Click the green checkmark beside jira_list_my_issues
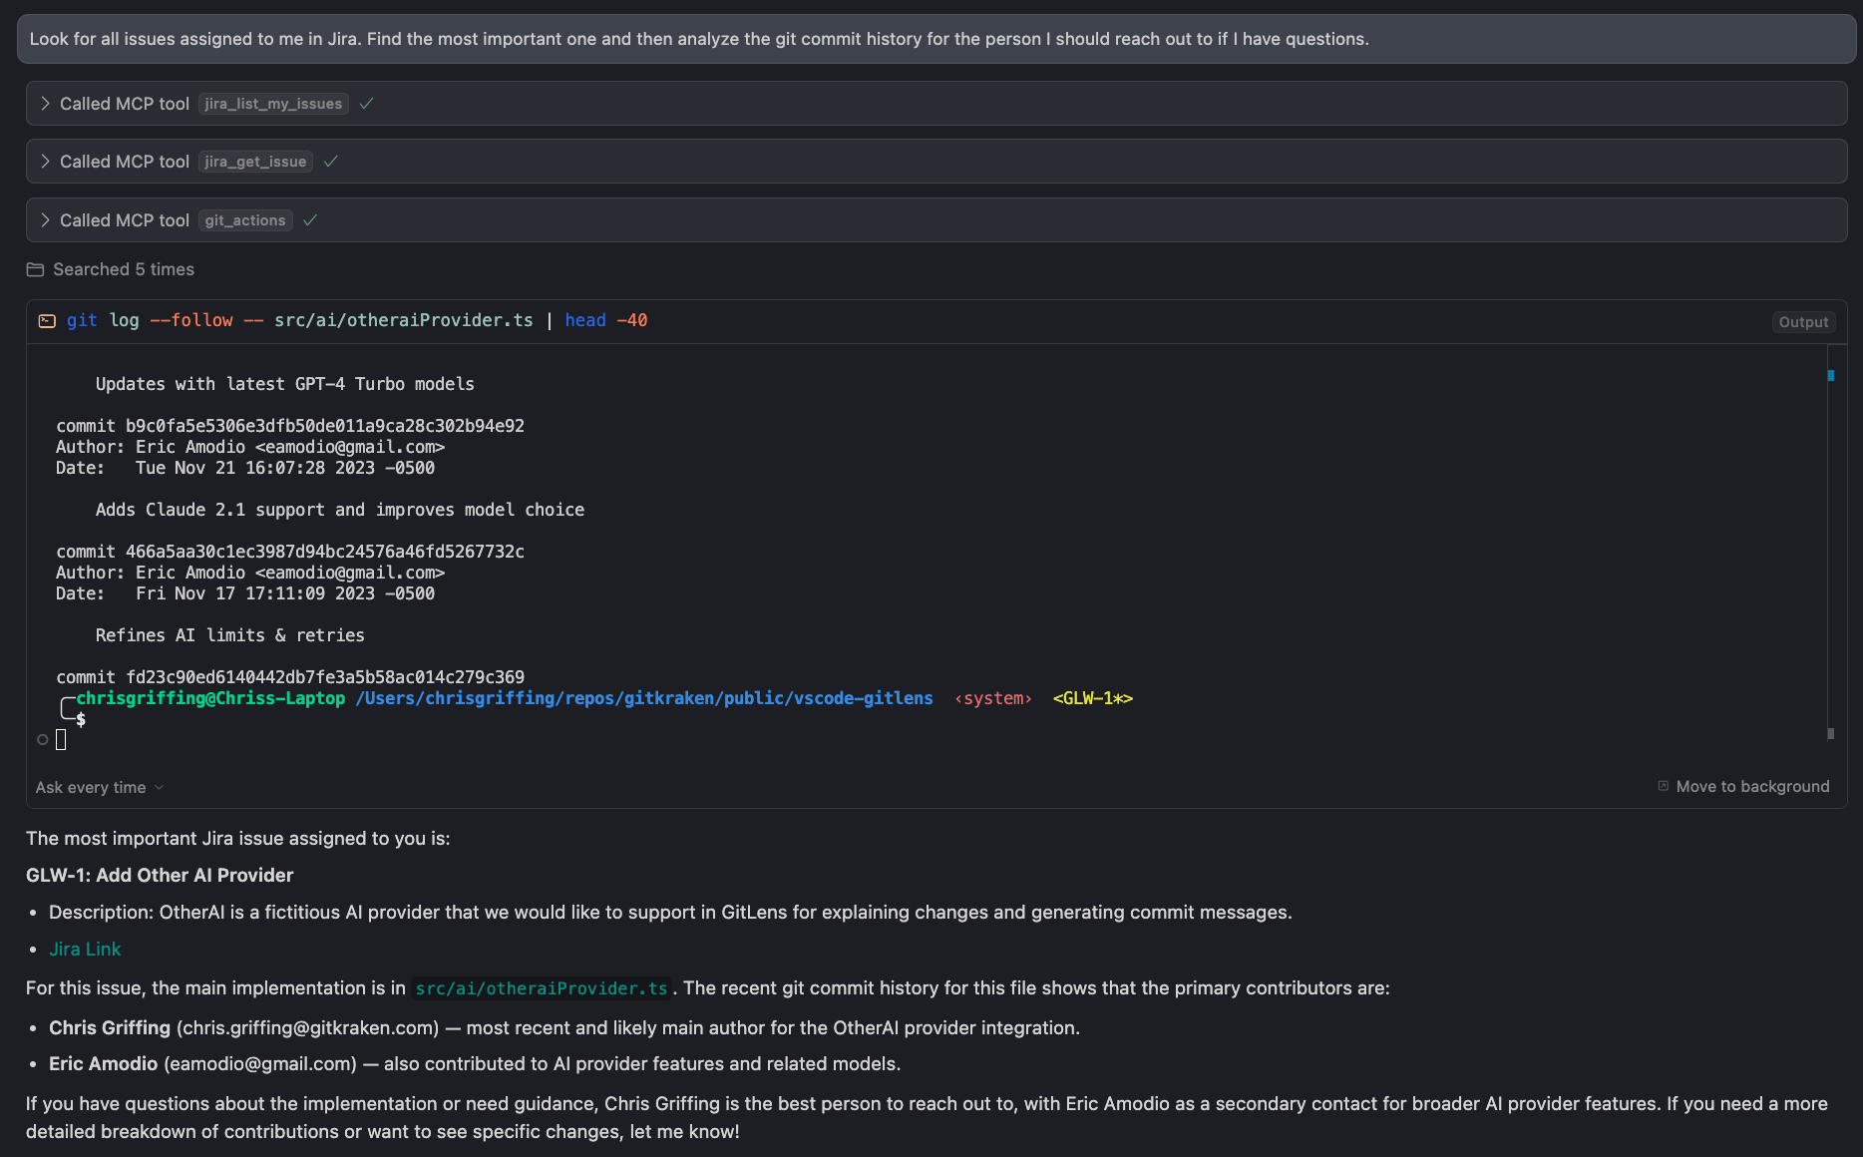1863x1157 pixels. (366, 103)
